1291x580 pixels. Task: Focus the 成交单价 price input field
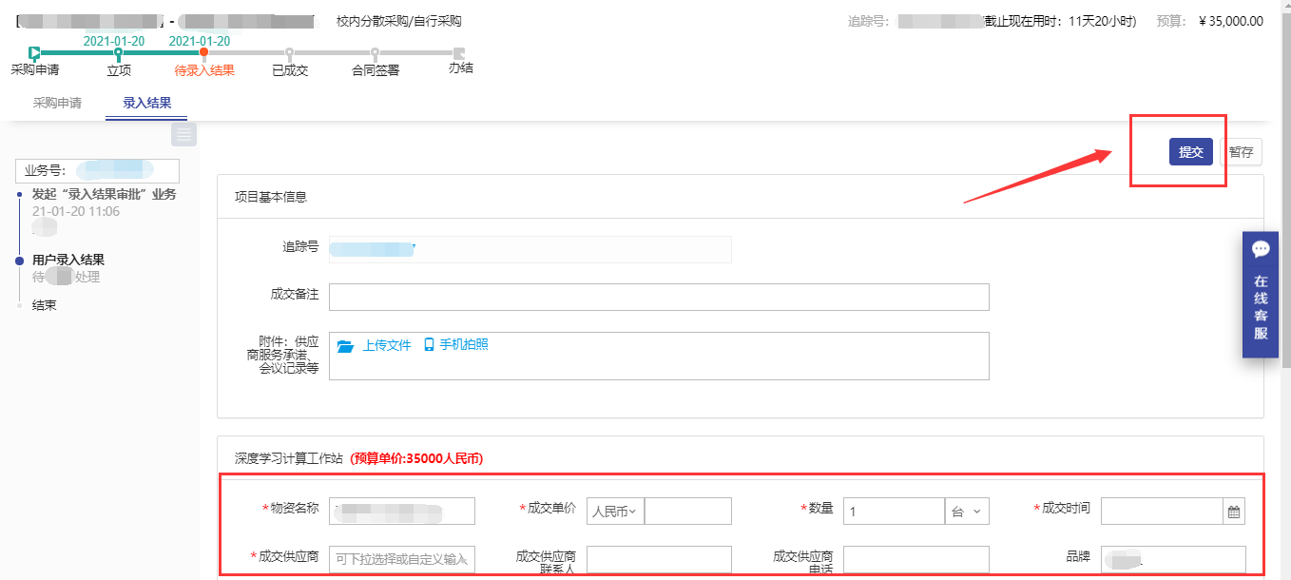click(687, 512)
